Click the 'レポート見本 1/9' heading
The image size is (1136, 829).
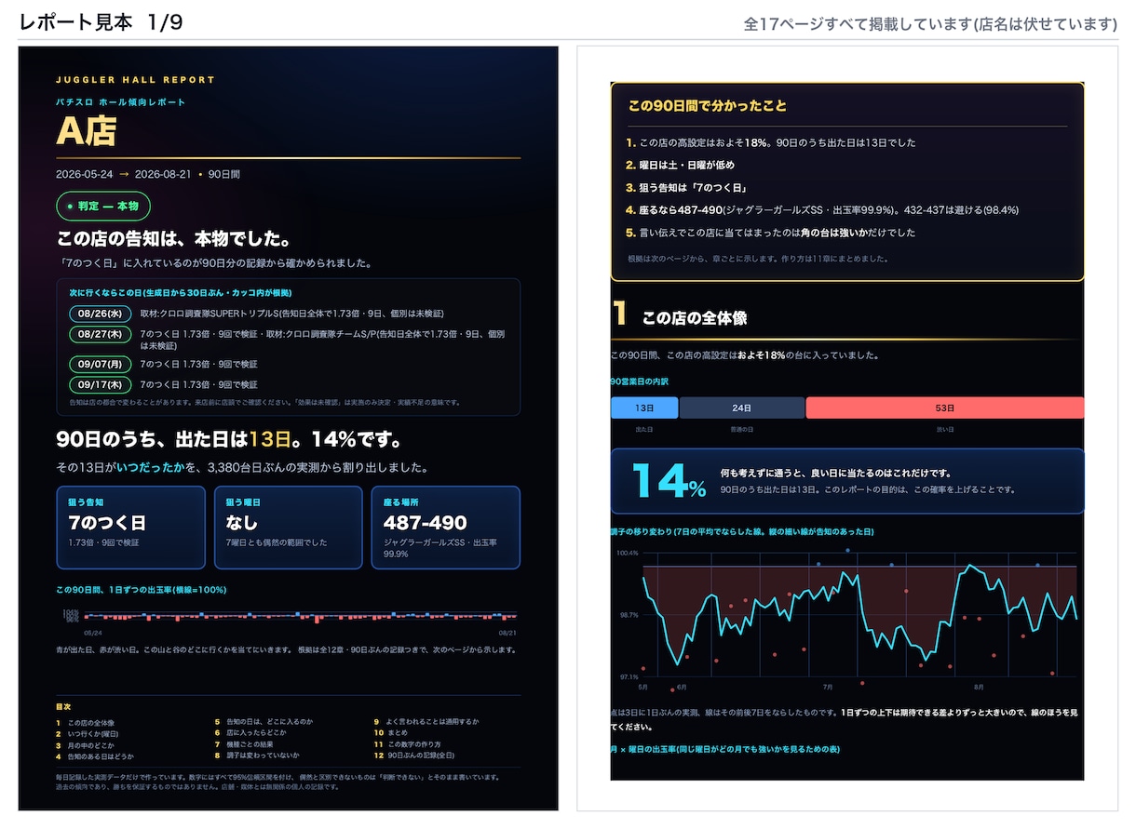(101, 23)
